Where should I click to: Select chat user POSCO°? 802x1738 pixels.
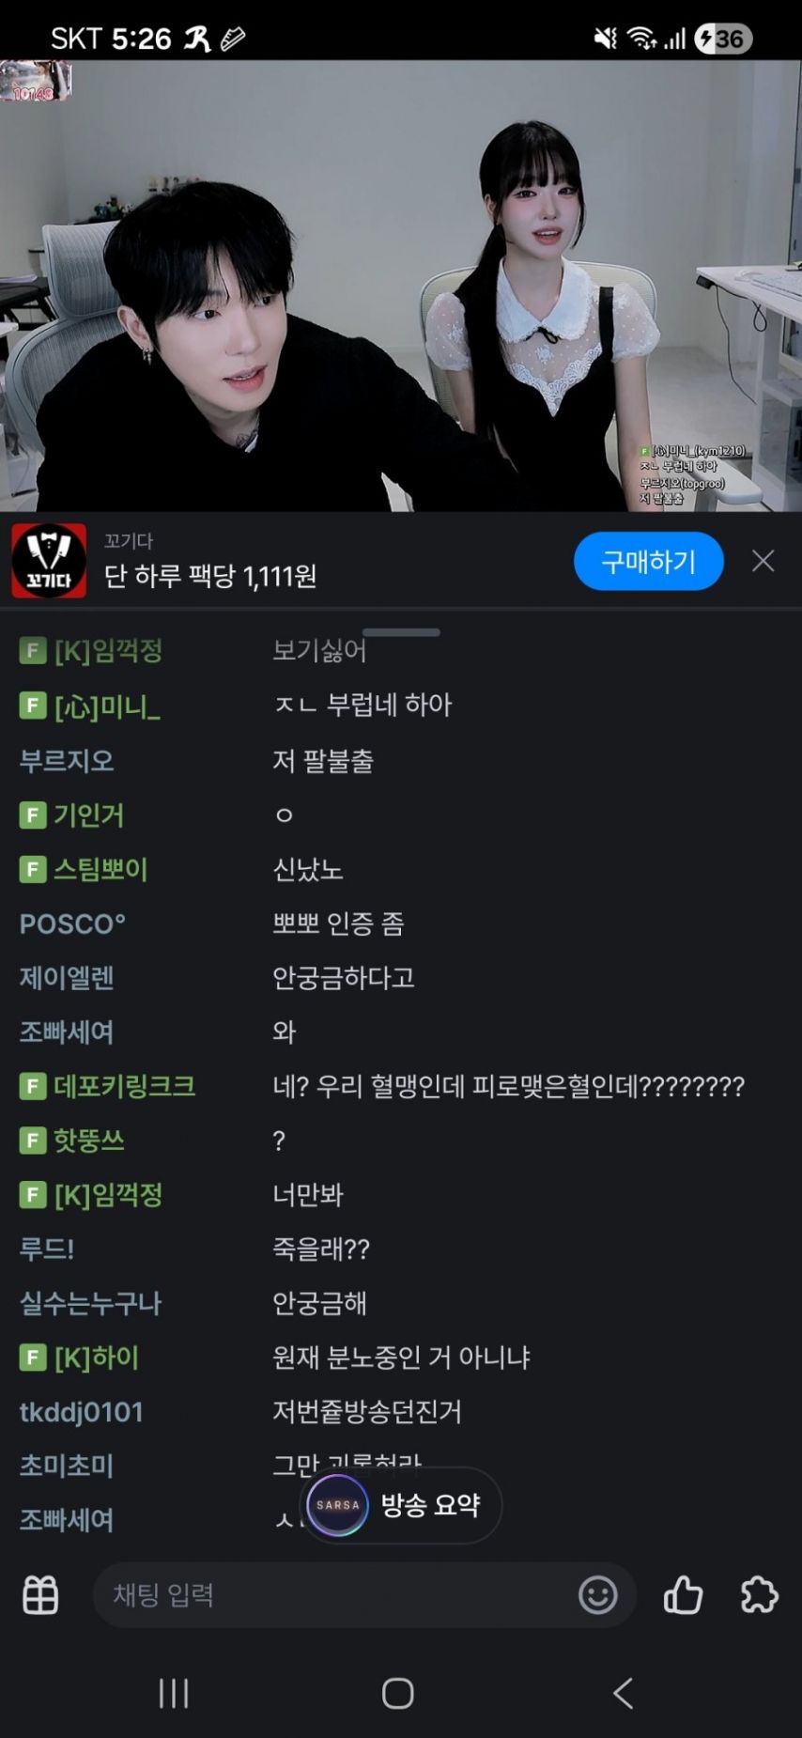[x=72, y=923]
